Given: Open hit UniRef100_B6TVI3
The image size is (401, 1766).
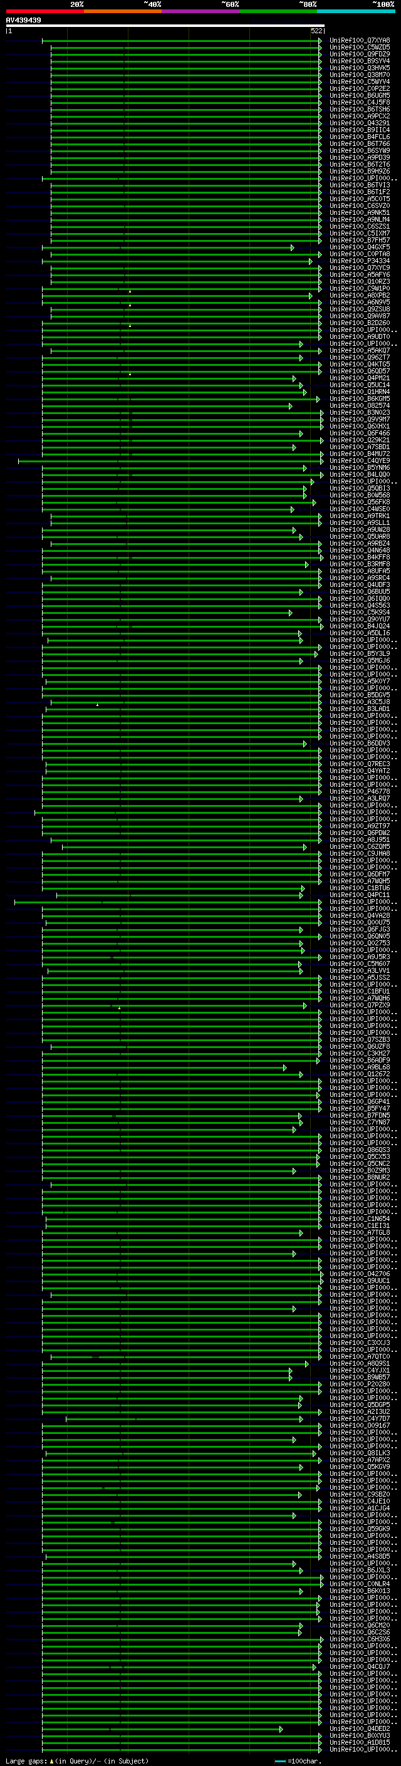Looking at the screenshot, I should coord(360,185).
